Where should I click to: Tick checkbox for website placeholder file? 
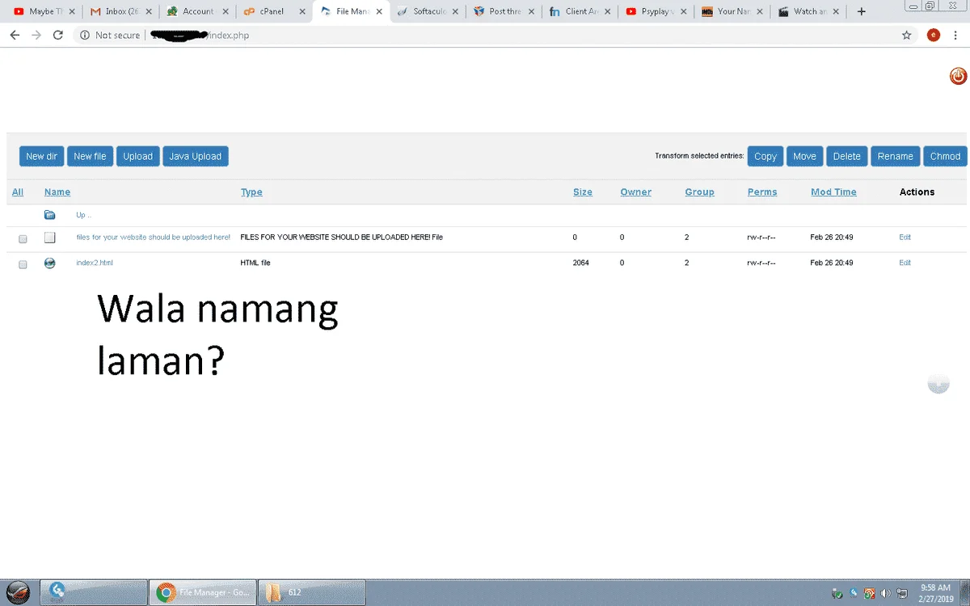[x=23, y=239]
